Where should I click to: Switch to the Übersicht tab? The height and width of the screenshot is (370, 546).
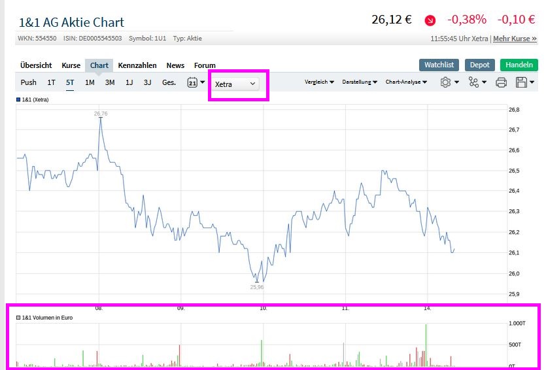[x=36, y=65]
